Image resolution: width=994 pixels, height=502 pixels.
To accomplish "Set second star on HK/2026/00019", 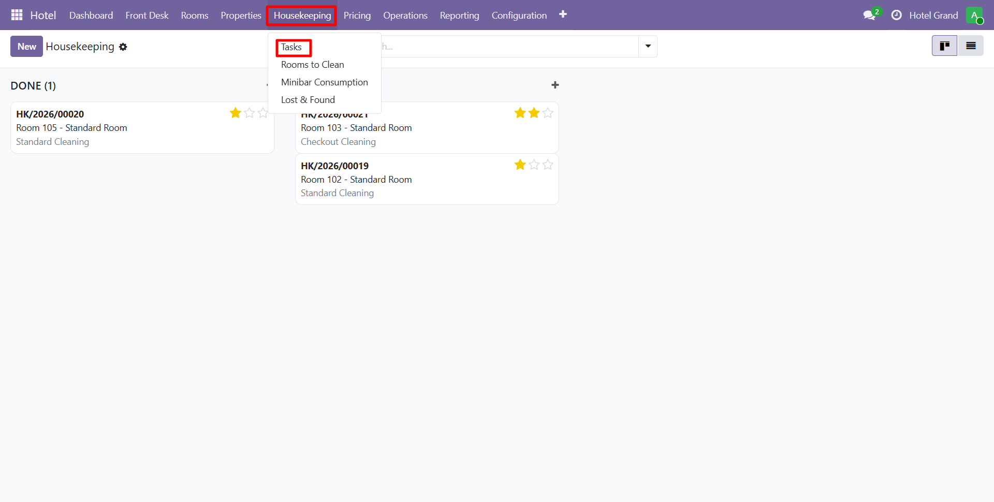I will click(x=534, y=165).
